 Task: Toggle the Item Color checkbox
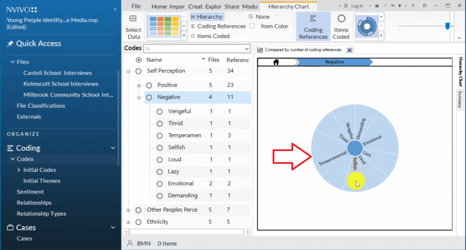point(252,26)
